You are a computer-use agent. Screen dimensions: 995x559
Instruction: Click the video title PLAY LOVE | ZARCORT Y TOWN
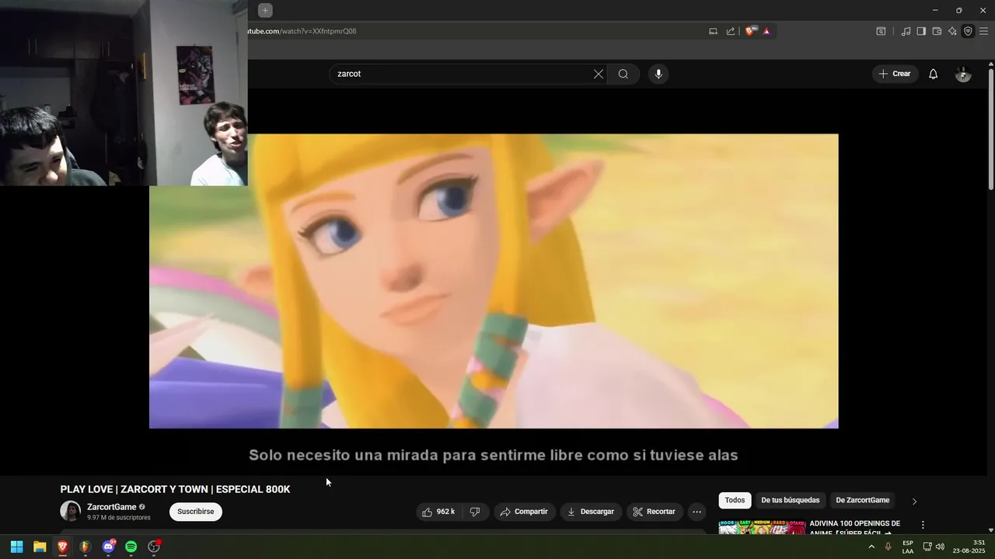pos(175,489)
